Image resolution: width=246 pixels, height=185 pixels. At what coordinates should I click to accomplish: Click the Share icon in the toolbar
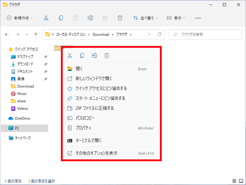coord(105,18)
